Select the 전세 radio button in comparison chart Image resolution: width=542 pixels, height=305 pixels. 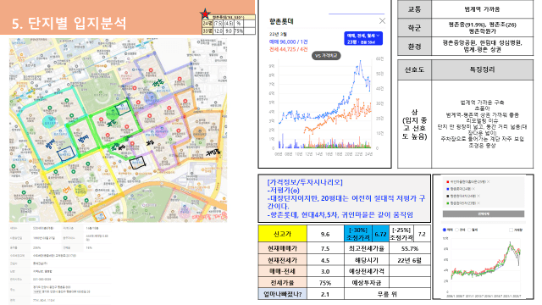456,230
